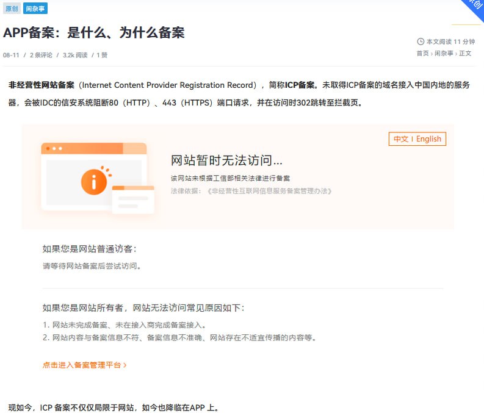
Task: Open the 2 条评论 comments link
Action: pyautogui.click(x=41, y=56)
